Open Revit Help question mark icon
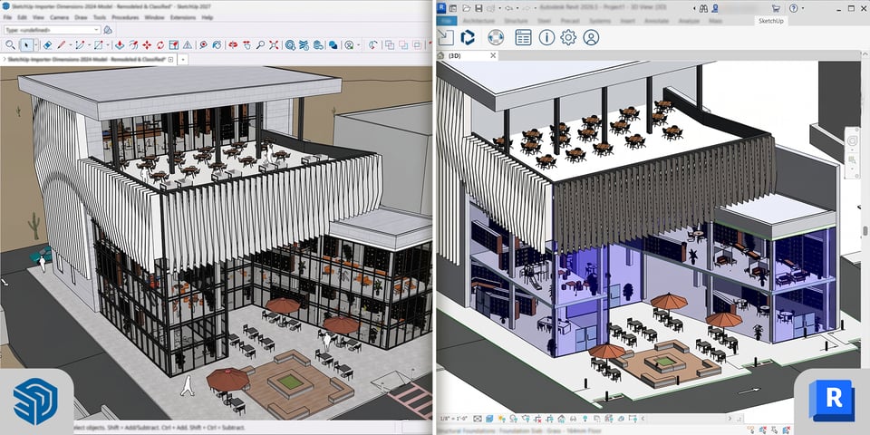 coord(794,8)
